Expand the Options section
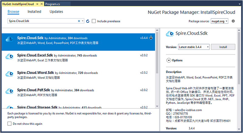This screenshot has width=243, height=133. (x=169, y=60)
